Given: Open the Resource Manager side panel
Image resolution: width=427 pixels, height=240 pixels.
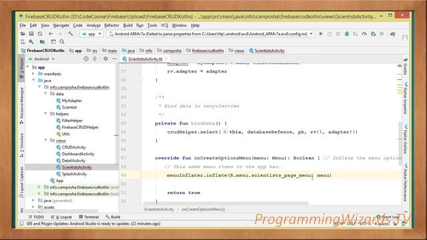Looking at the screenshot, I should [x=22, y=105].
